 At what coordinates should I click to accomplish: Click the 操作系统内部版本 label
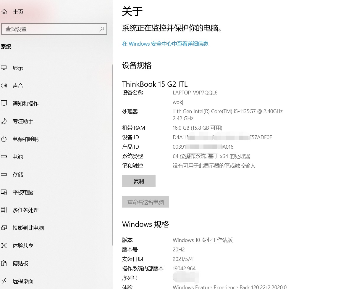pos(143,269)
